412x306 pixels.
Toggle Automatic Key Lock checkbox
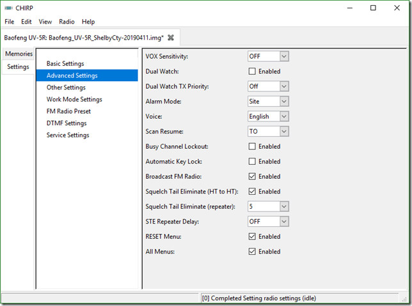(x=252, y=162)
